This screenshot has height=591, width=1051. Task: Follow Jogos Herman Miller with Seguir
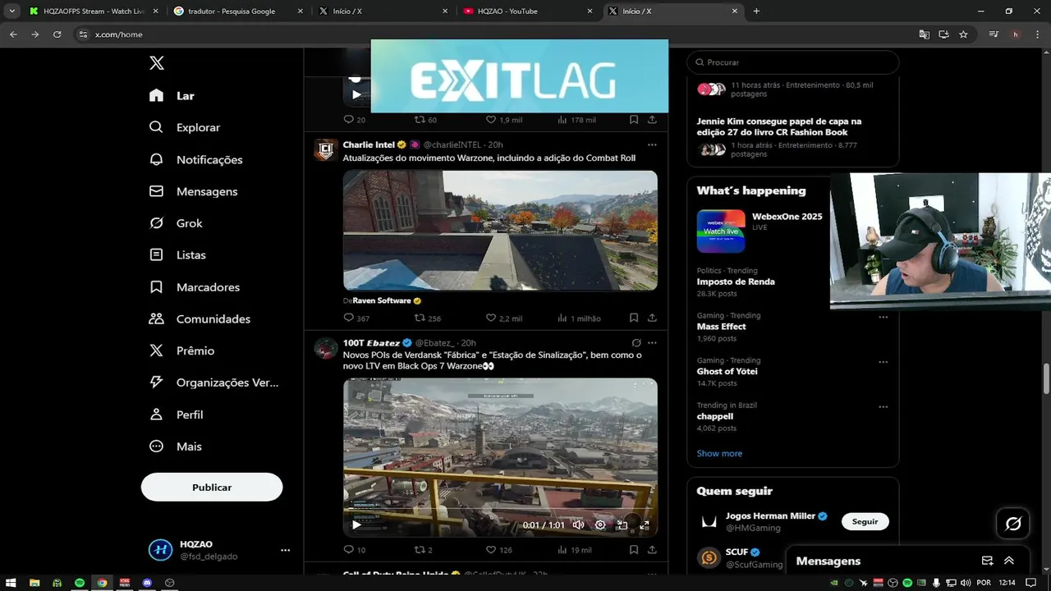point(865,522)
